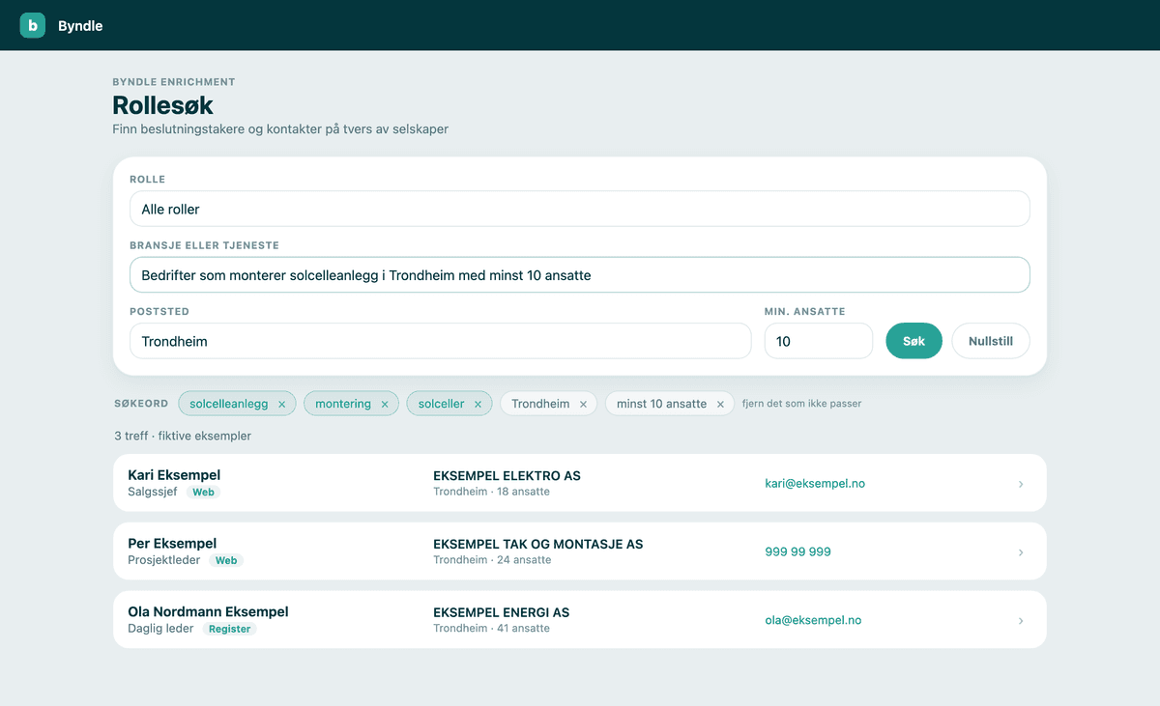Click the Rollesøk page heading

pos(163,104)
